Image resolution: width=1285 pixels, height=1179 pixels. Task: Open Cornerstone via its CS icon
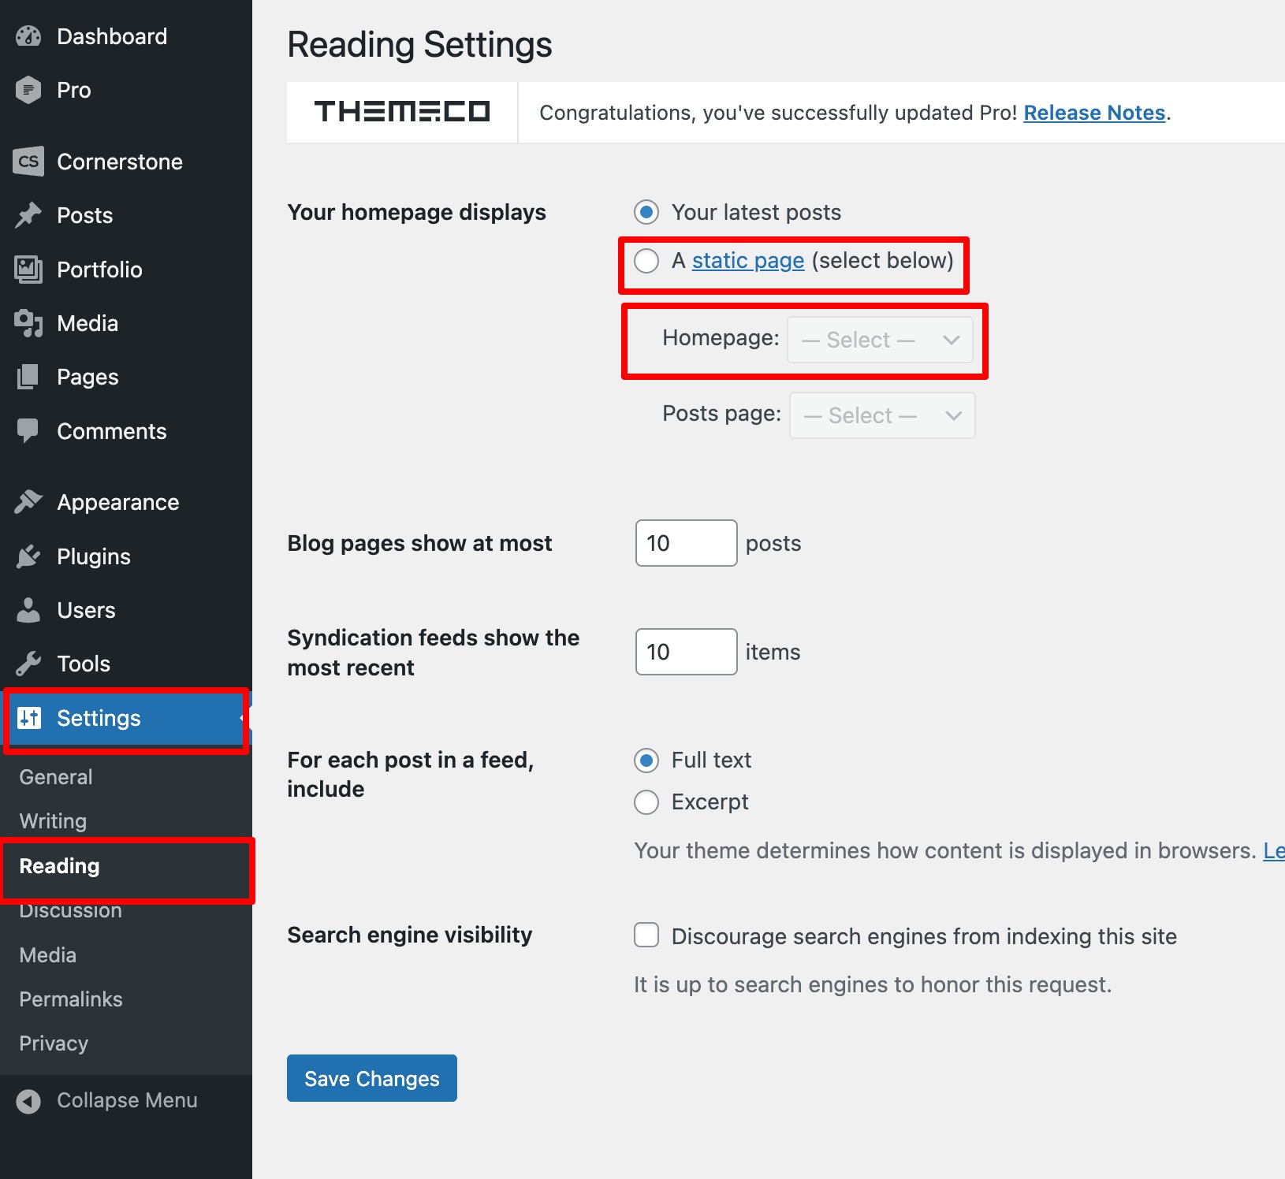tap(28, 162)
